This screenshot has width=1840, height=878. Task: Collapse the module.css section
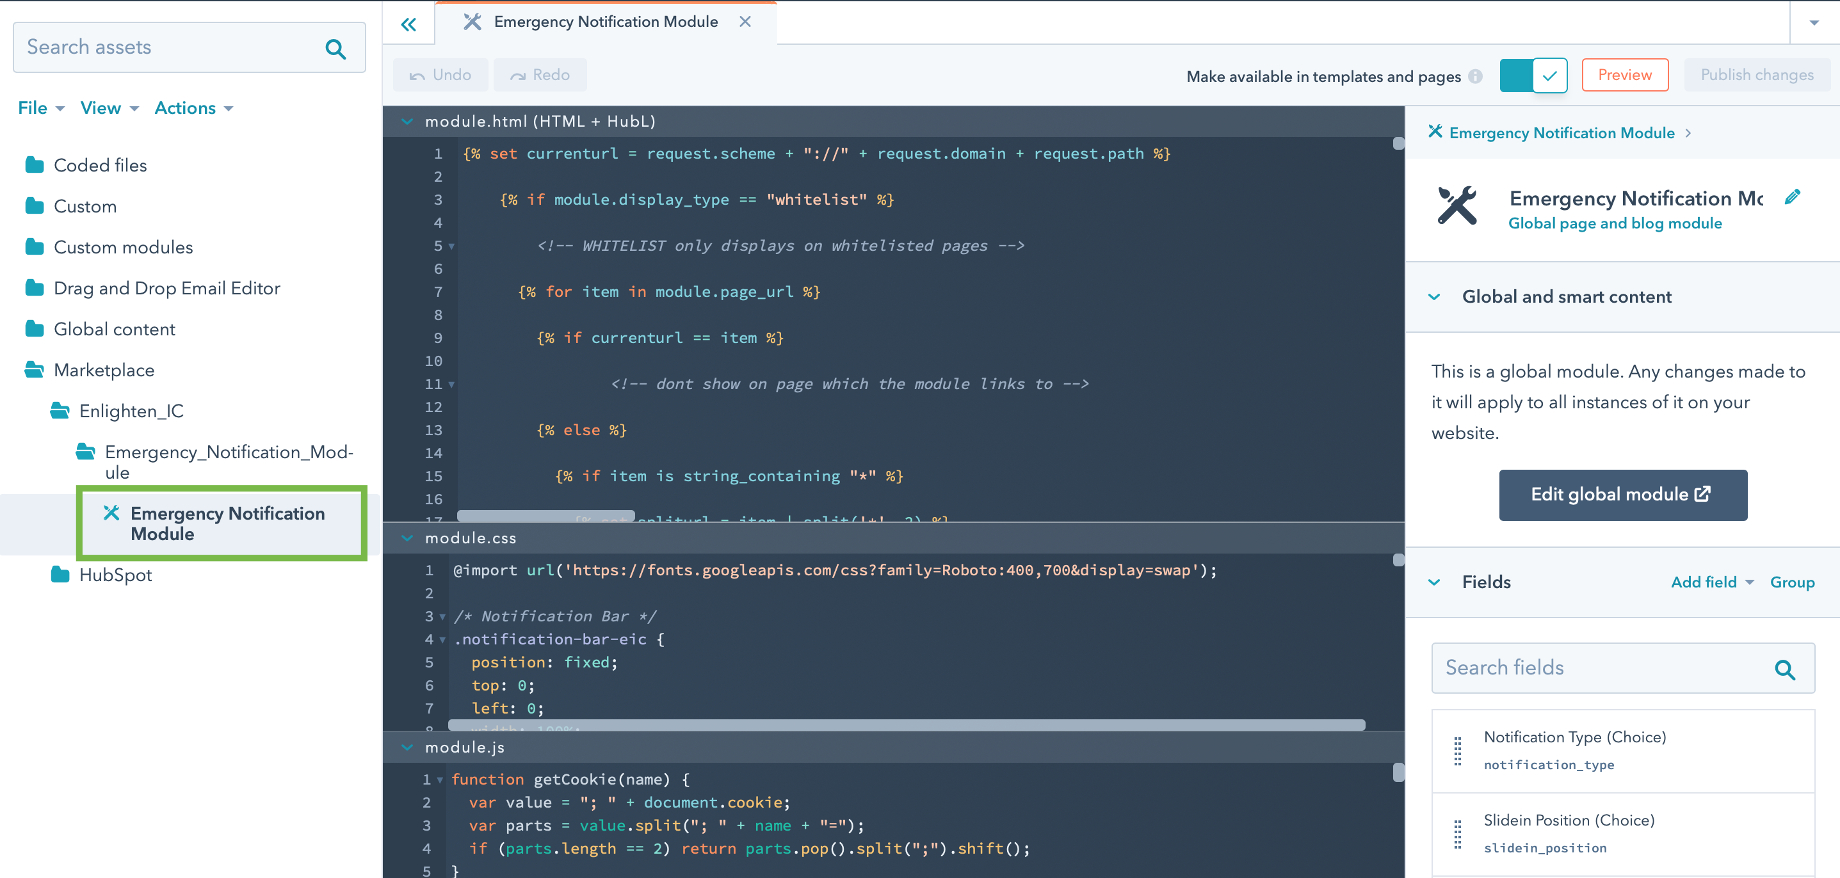[407, 538]
